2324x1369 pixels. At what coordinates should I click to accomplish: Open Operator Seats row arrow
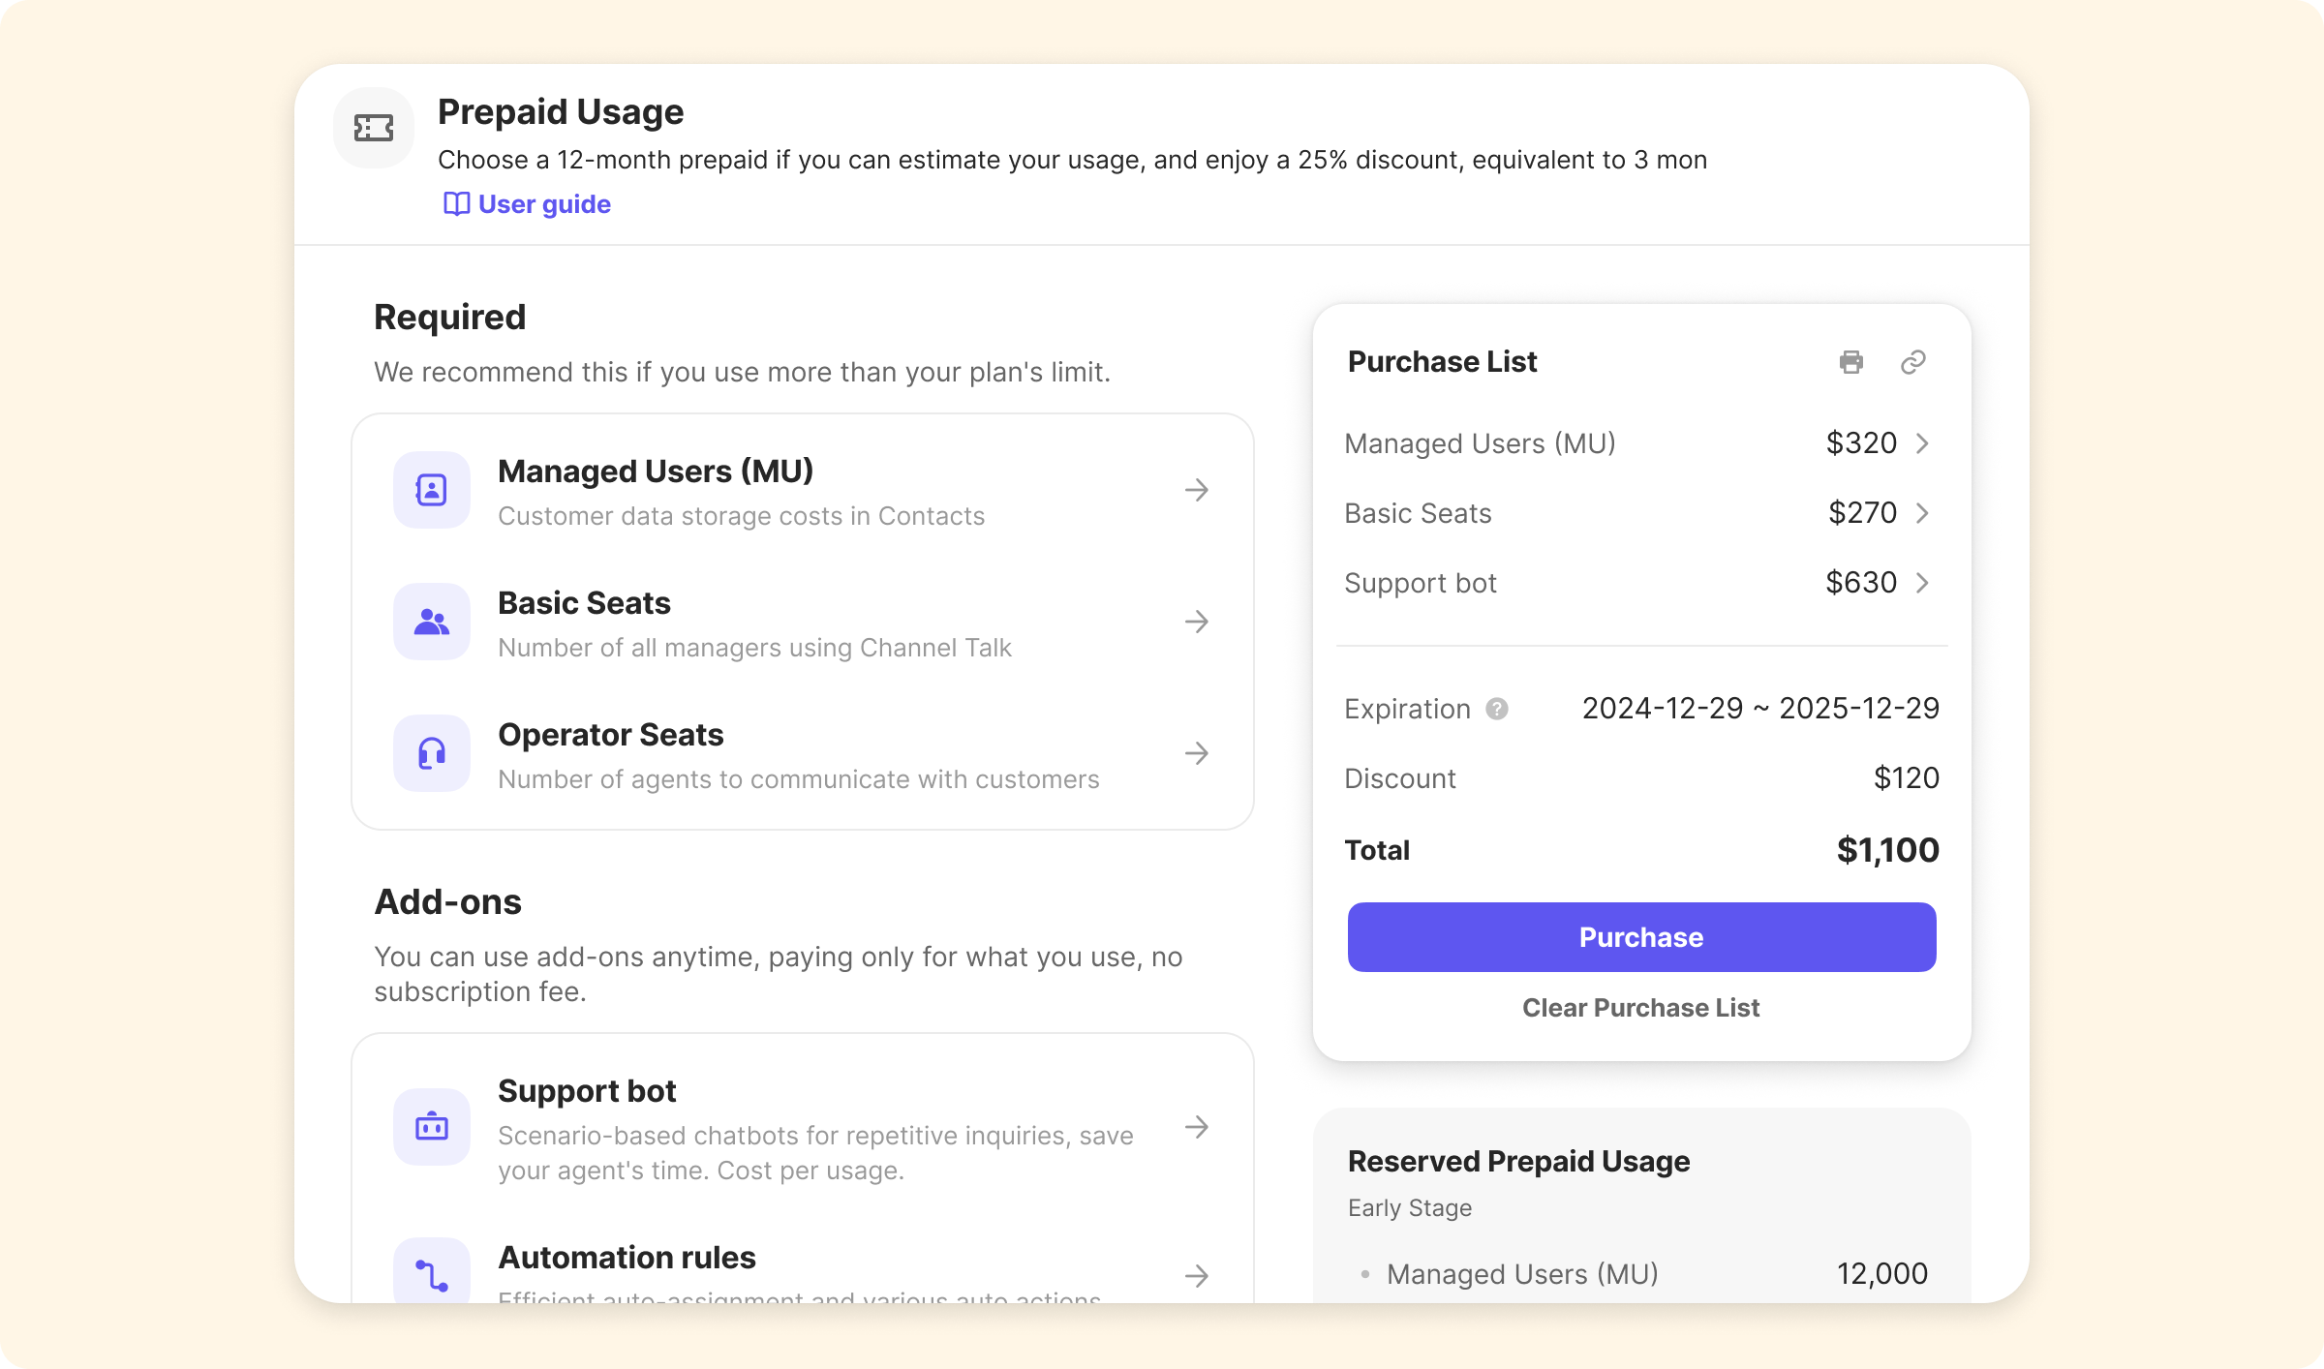(x=1197, y=753)
